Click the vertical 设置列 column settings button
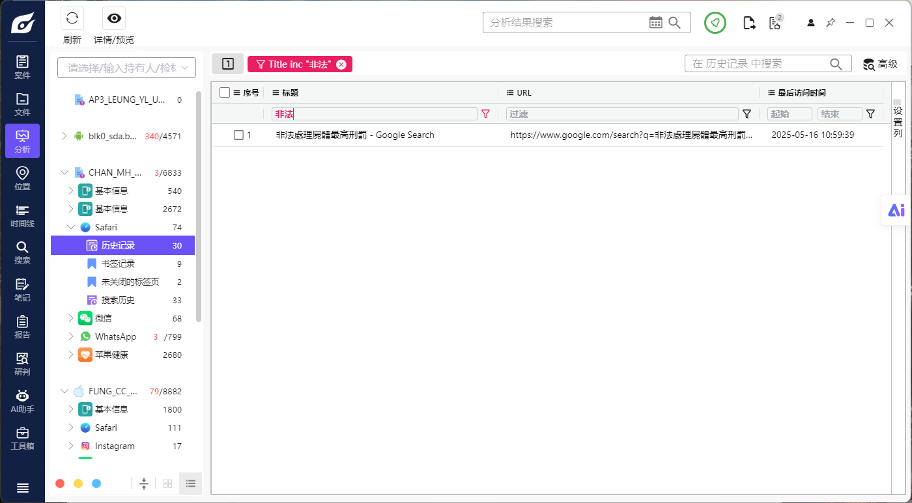The height and width of the screenshot is (503, 912). pyautogui.click(x=898, y=119)
